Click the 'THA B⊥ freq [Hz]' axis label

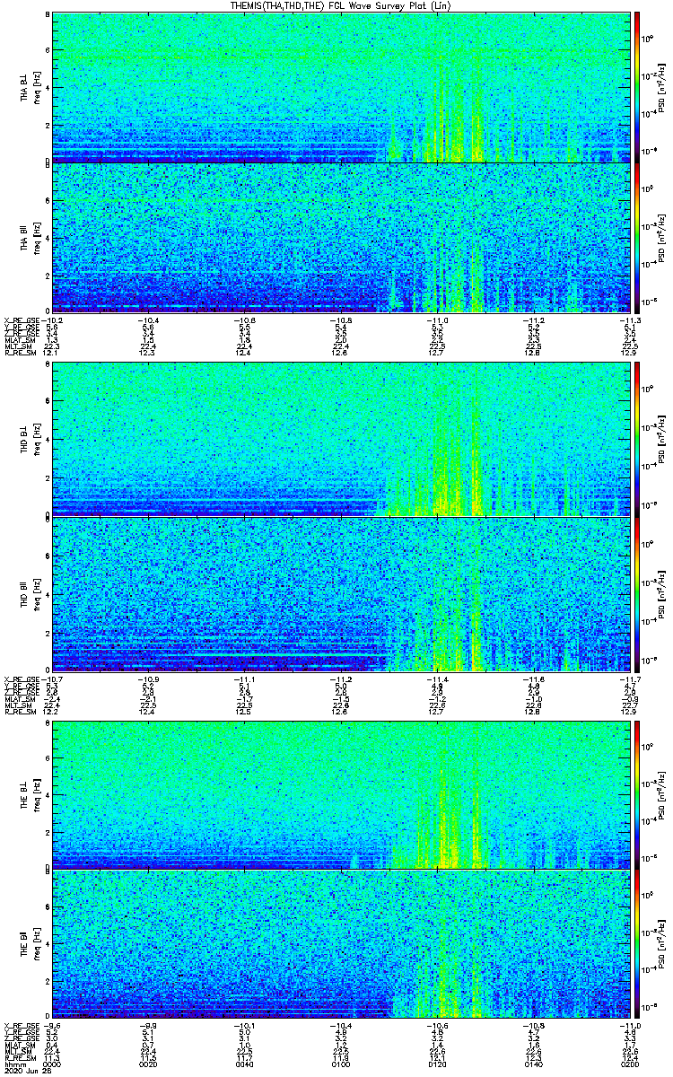[x=31, y=88]
